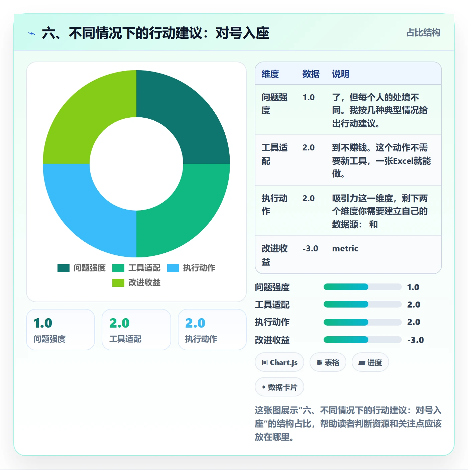Click the 进度 tag bar icon

362,363
